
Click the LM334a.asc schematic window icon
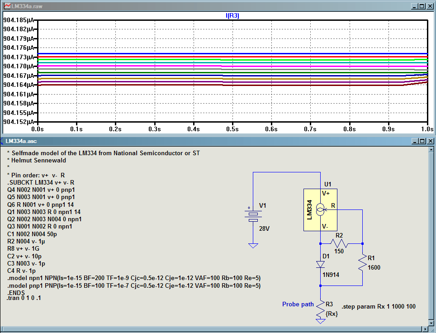1,141
